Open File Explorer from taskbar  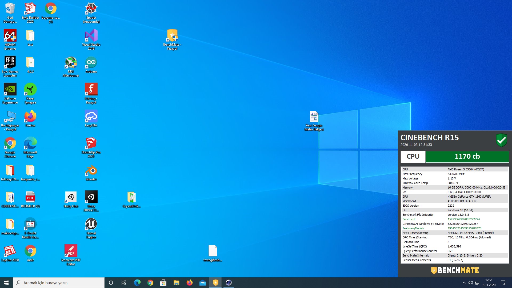[x=176, y=283]
